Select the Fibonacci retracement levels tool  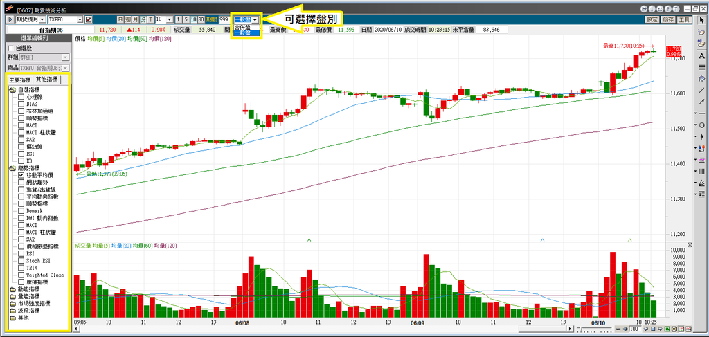702,194
